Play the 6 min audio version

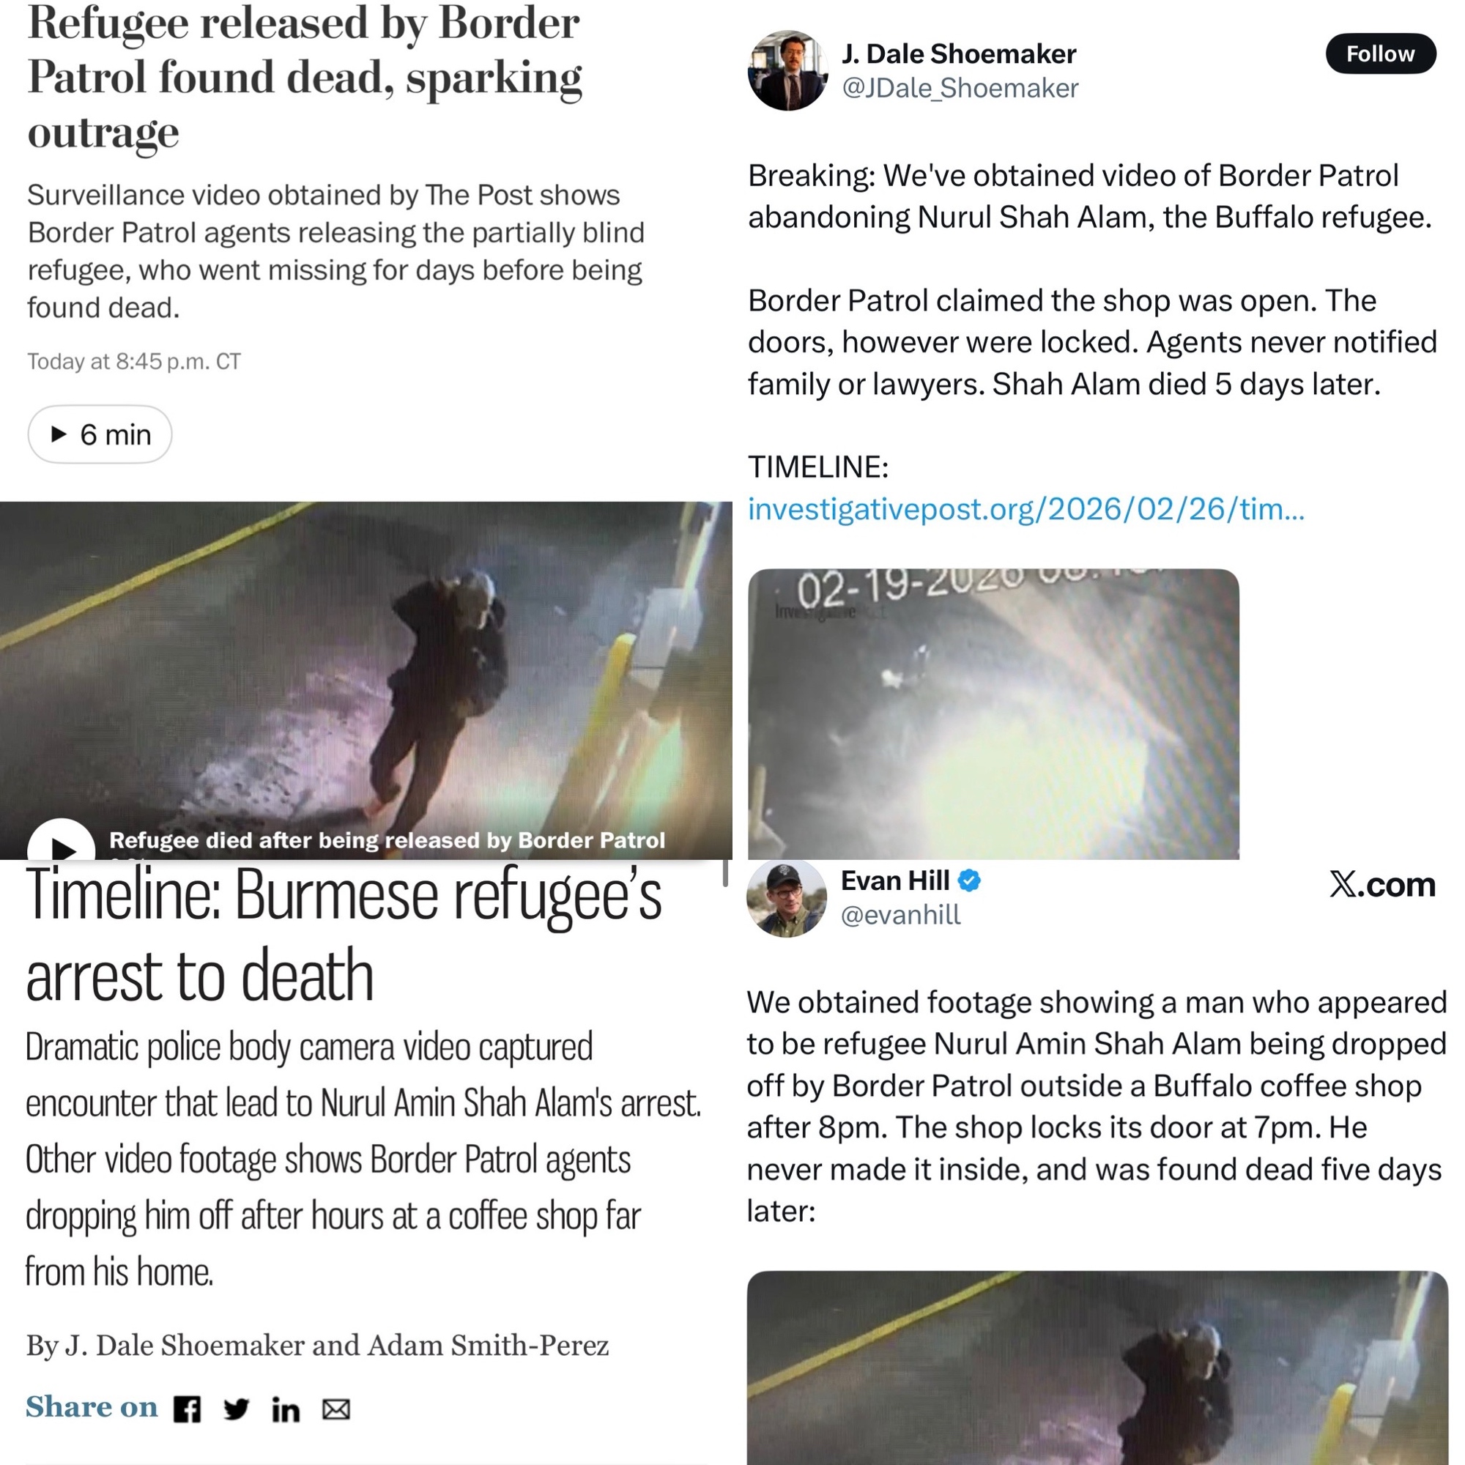pos(100,434)
